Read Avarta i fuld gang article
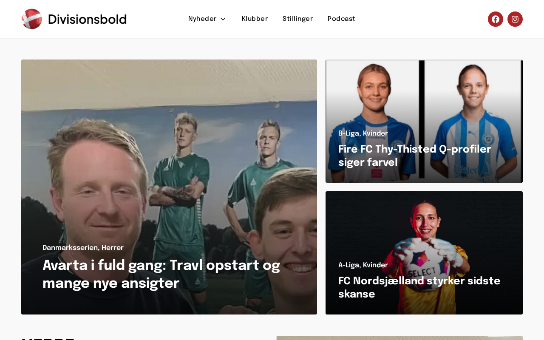544x340 pixels. (x=161, y=275)
